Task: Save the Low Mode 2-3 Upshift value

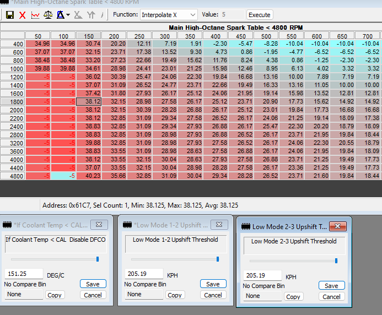Action: tap(332, 286)
